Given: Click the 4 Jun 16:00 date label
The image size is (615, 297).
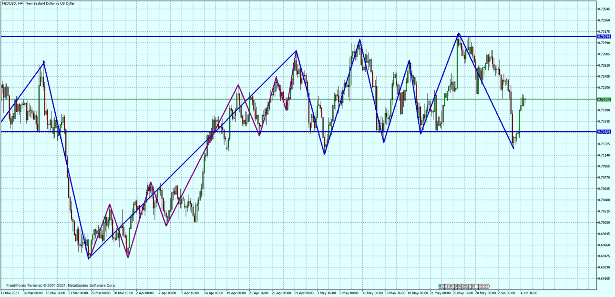Looking at the screenshot, I should [529, 293].
